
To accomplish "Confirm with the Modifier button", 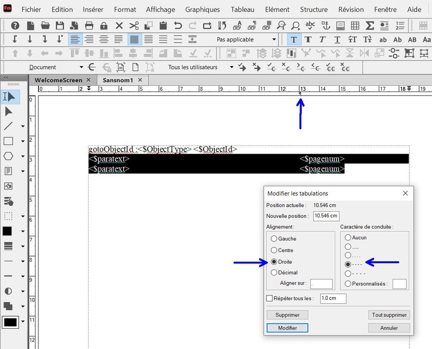I will pyautogui.click(x=287, y=328).
